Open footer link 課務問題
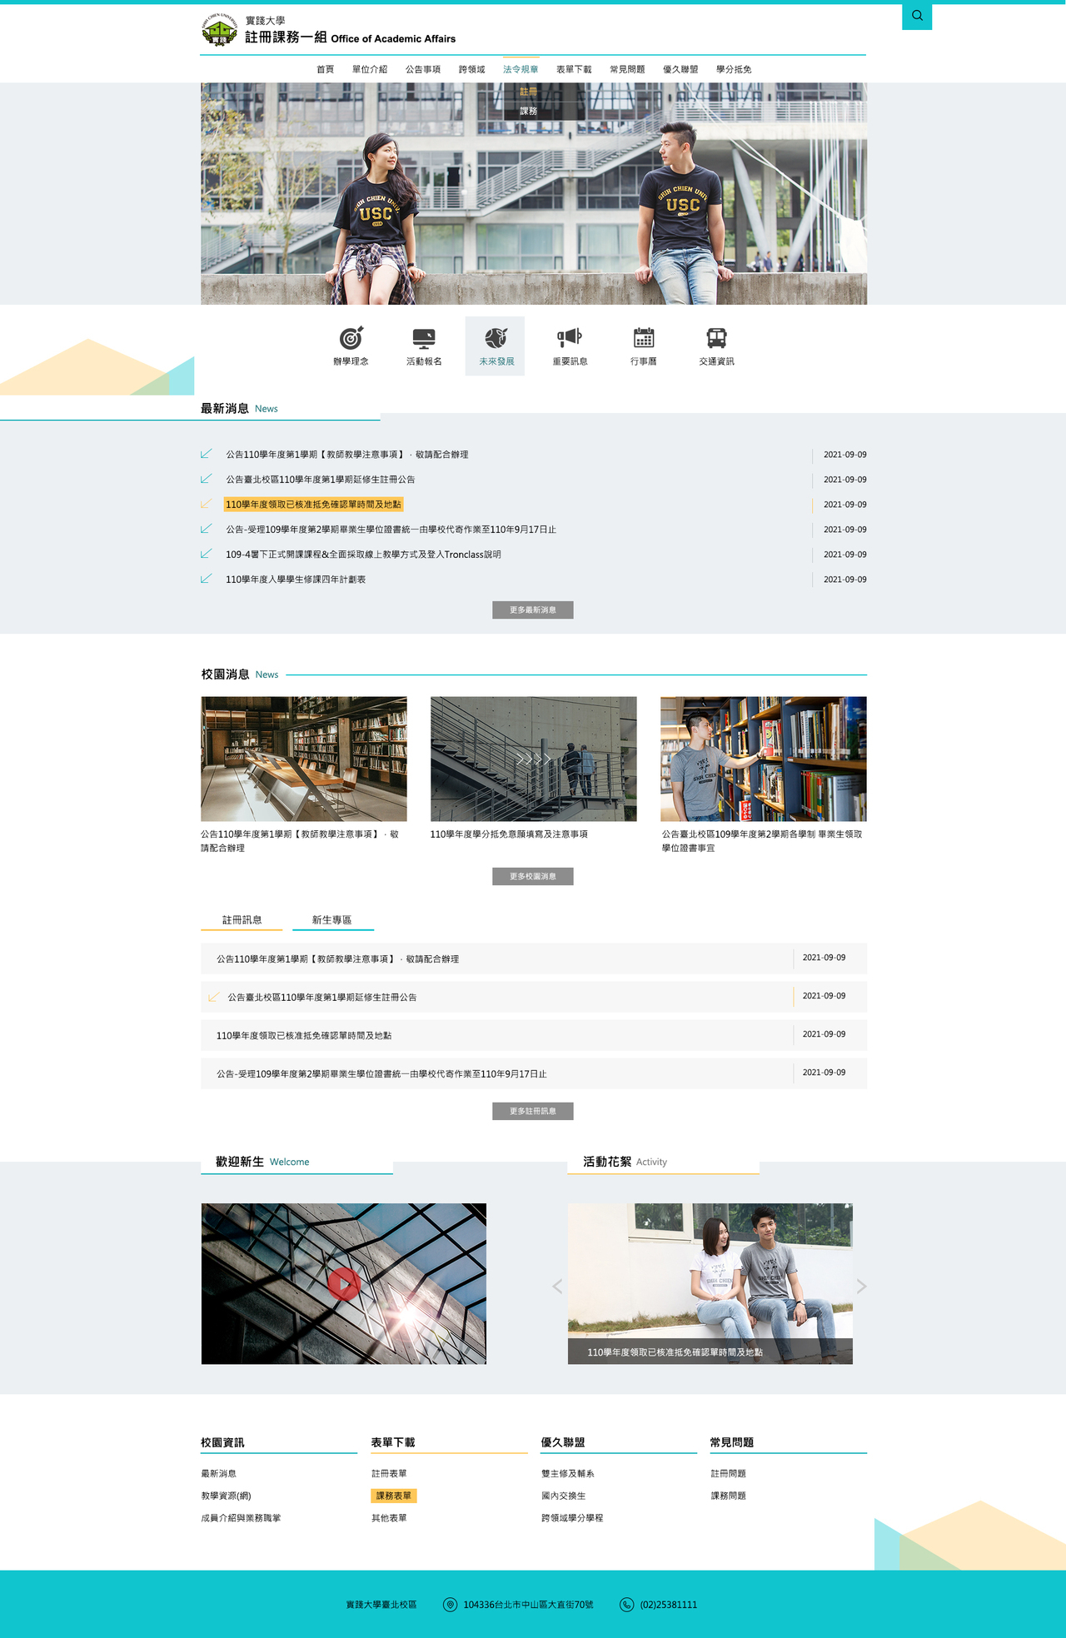 729,1496
